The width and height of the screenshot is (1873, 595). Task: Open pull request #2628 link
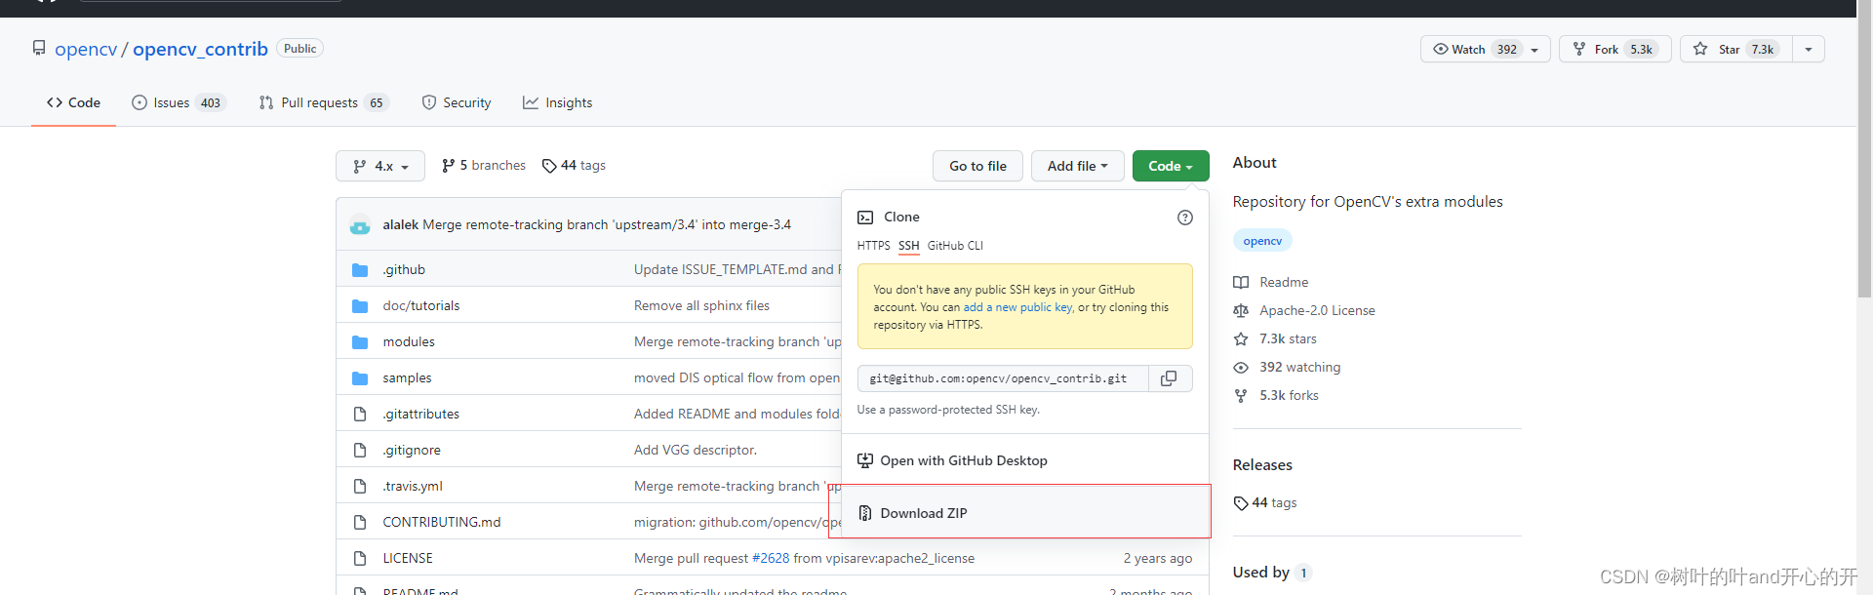pyautogui.click(x=771, y=558)
